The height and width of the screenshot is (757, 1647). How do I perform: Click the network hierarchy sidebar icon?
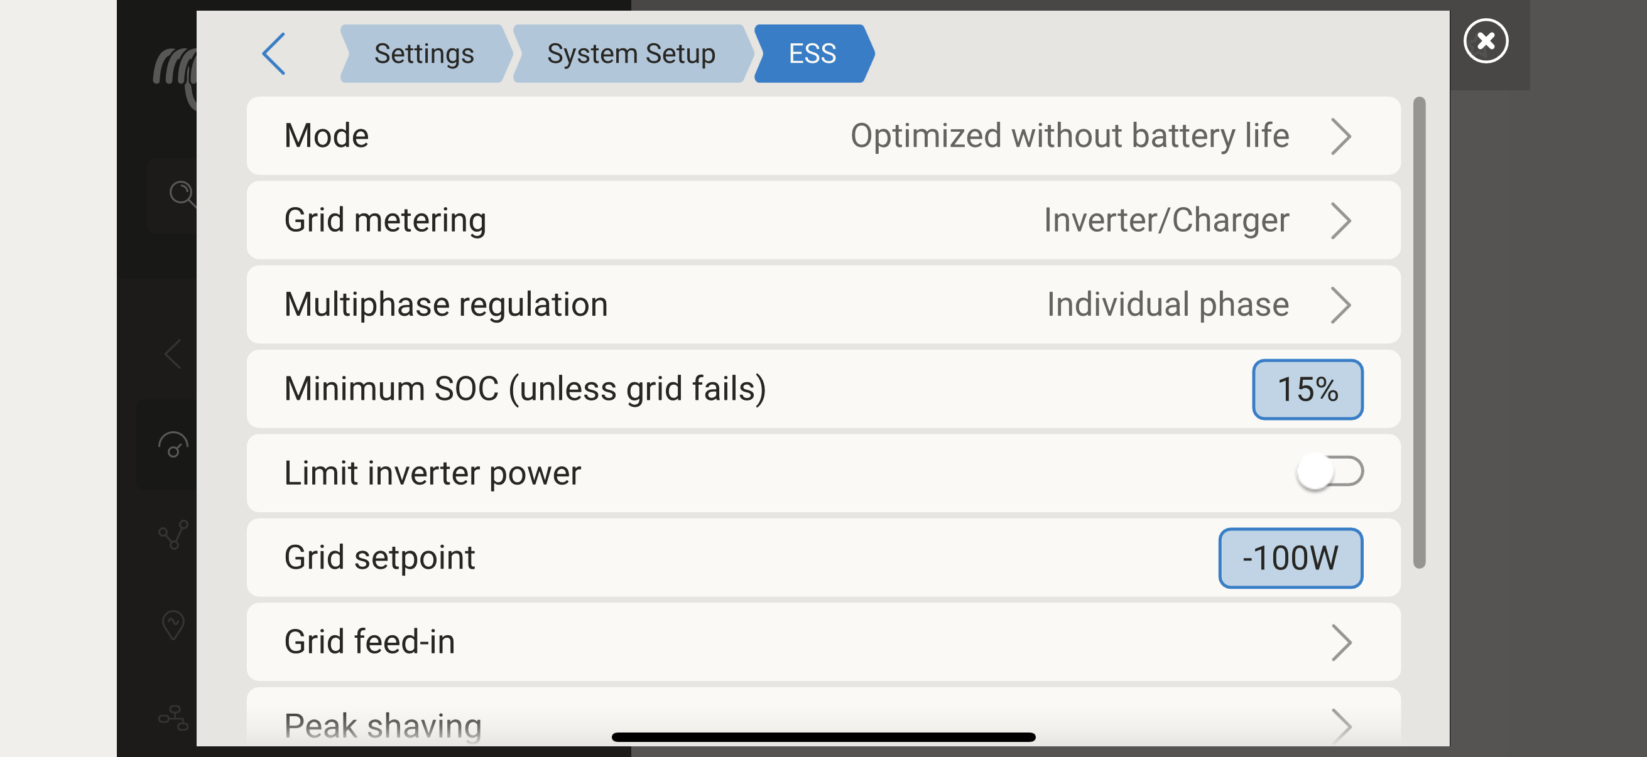coord(173,718)
